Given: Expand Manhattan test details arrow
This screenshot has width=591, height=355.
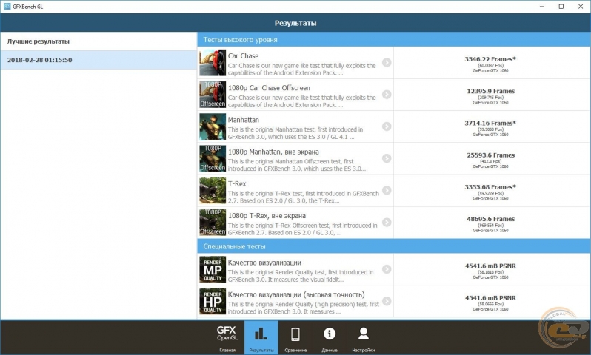Looking at the screenshot, I should (387, 126).
